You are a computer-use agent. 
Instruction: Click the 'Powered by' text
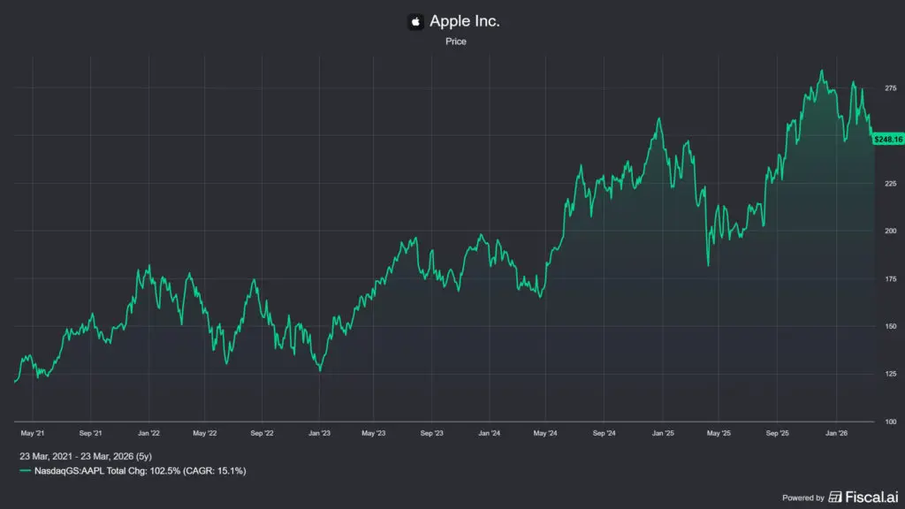802,498
